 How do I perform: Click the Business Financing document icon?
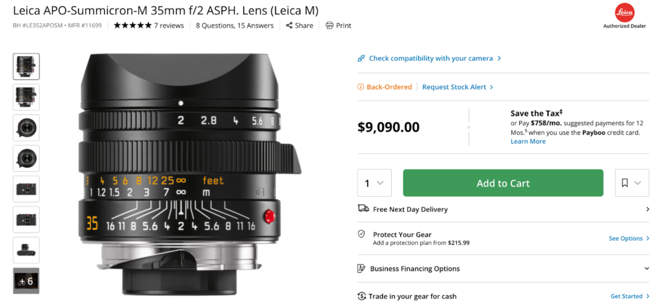362,269
